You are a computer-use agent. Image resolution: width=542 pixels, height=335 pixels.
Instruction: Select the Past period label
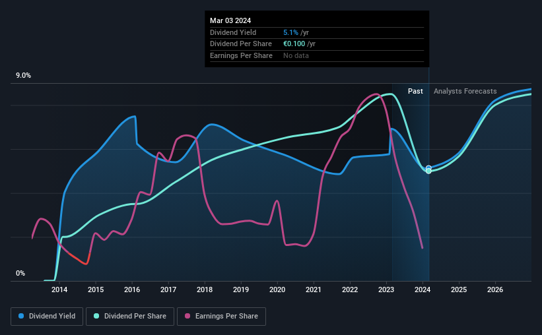pos(415,92)
